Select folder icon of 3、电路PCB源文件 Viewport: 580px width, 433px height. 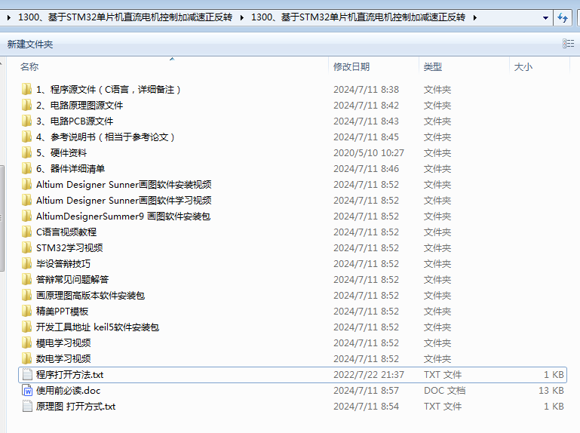26,121
